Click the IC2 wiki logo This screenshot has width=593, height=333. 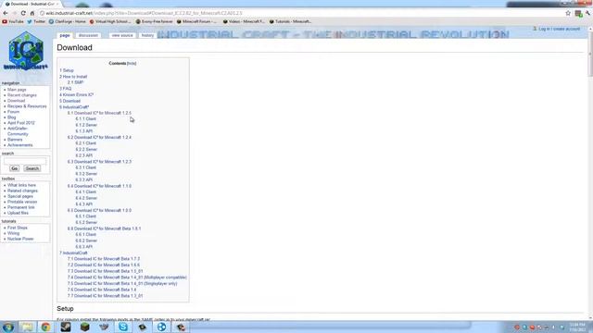click(x=26, y=52)
